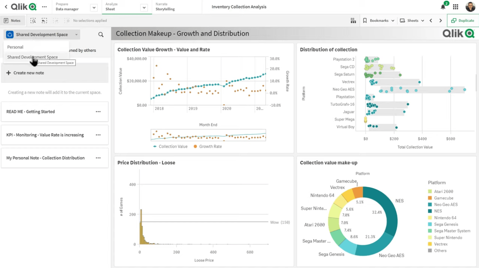Select the Sega Saturn platform label

click(x=345, y=74)
